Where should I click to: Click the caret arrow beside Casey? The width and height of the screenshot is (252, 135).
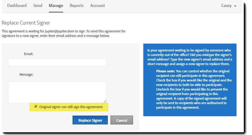coord(235,6)
